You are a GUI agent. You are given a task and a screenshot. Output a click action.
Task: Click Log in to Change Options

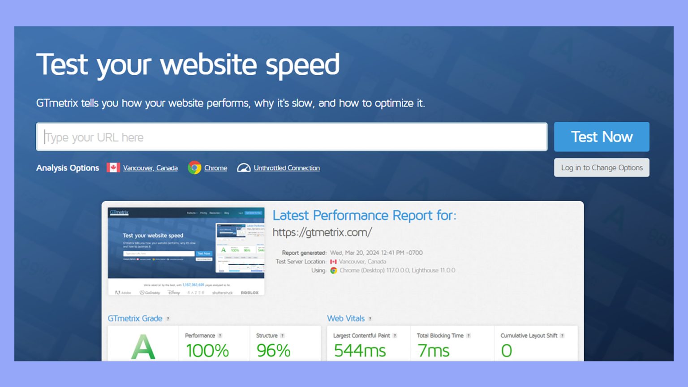click(x=602, y=168)
